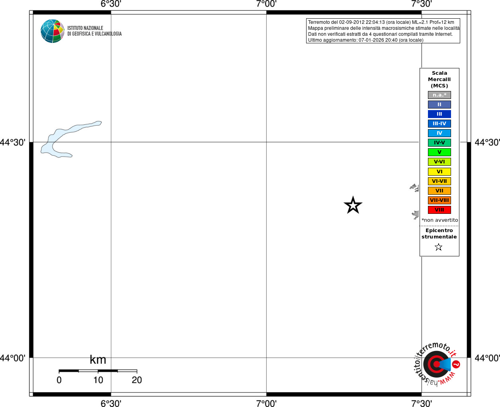Screen dimensions: 500x407
Task: Click the upper gray locality marker
Action: (x=414, y=188)
